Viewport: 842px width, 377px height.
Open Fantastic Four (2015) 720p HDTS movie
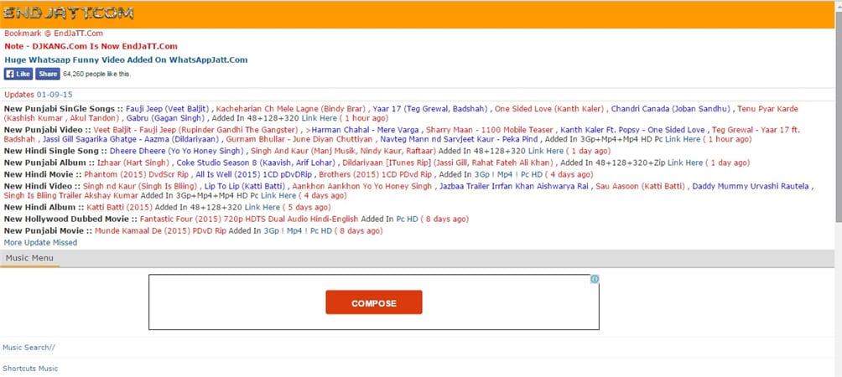[249, 219]
